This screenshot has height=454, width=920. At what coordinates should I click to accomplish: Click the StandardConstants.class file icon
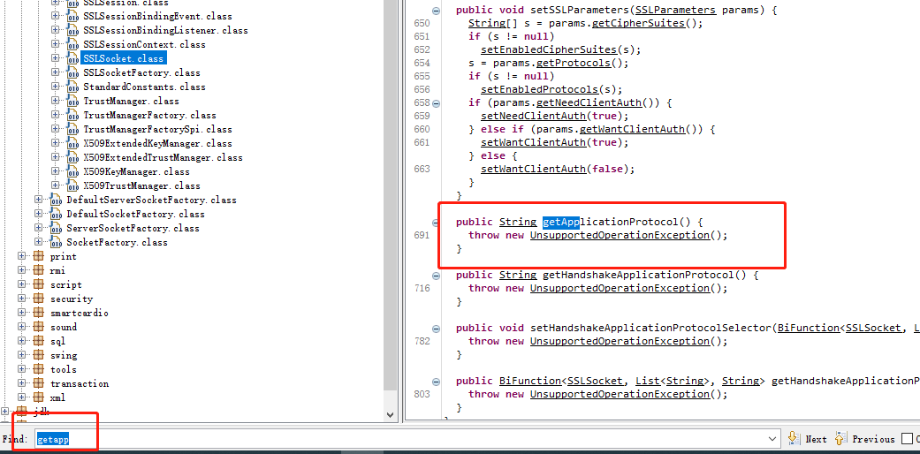(x=72, y=87)
